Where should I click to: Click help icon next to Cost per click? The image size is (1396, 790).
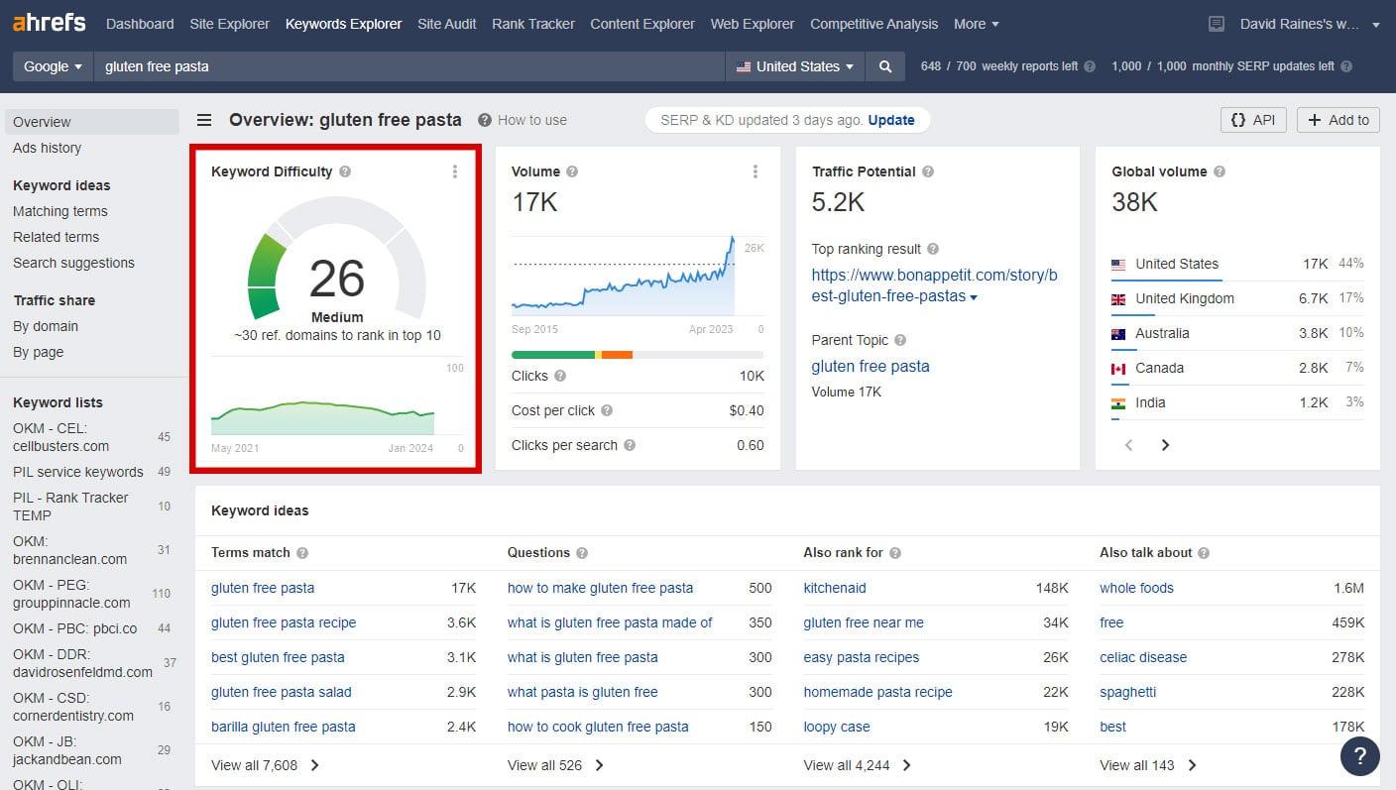(607, 410)
